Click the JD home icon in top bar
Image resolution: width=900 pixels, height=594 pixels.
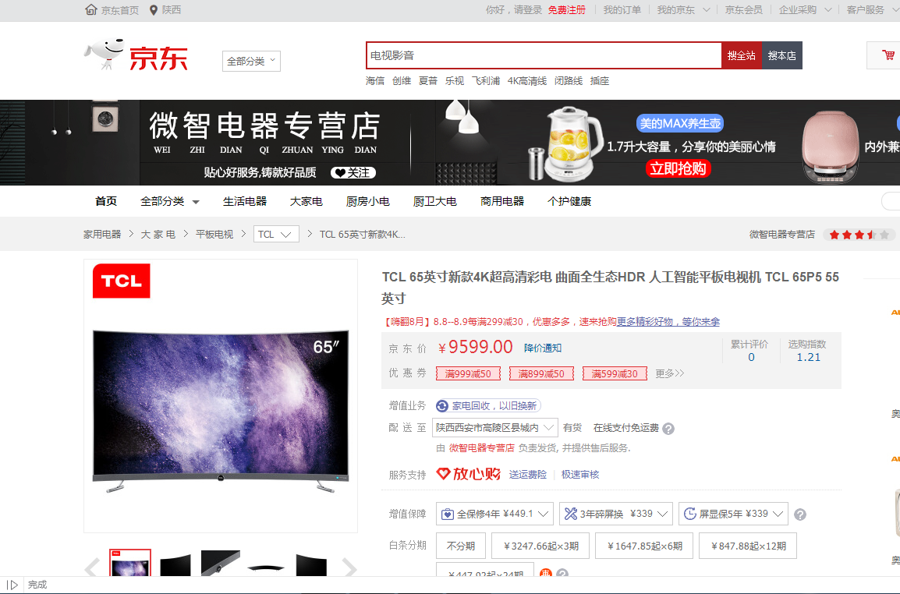tap(90, 10)
